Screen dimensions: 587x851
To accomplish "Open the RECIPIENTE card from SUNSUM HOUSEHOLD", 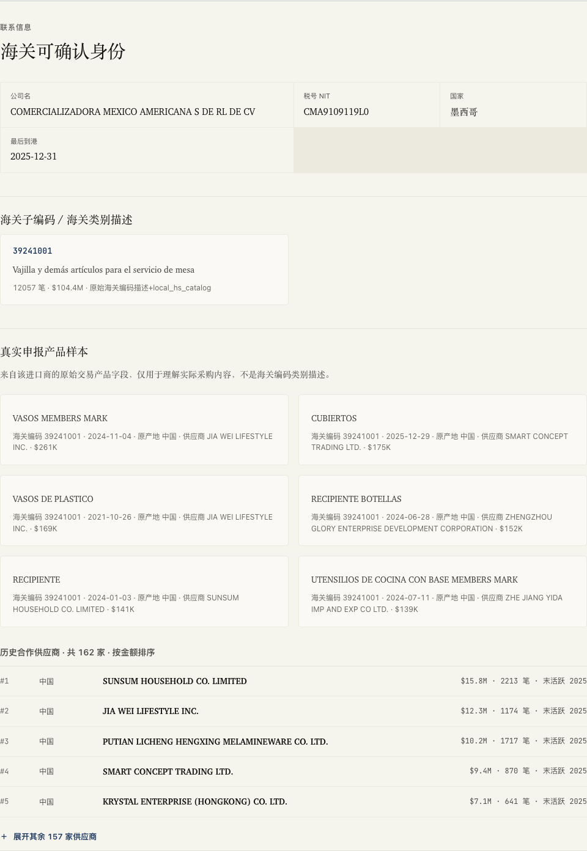I will 144,591.
